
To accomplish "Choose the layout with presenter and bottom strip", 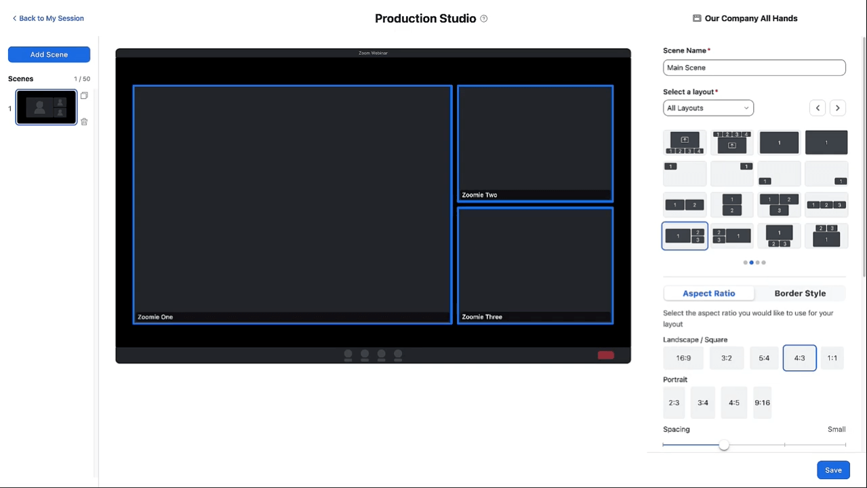I will 684,142.
